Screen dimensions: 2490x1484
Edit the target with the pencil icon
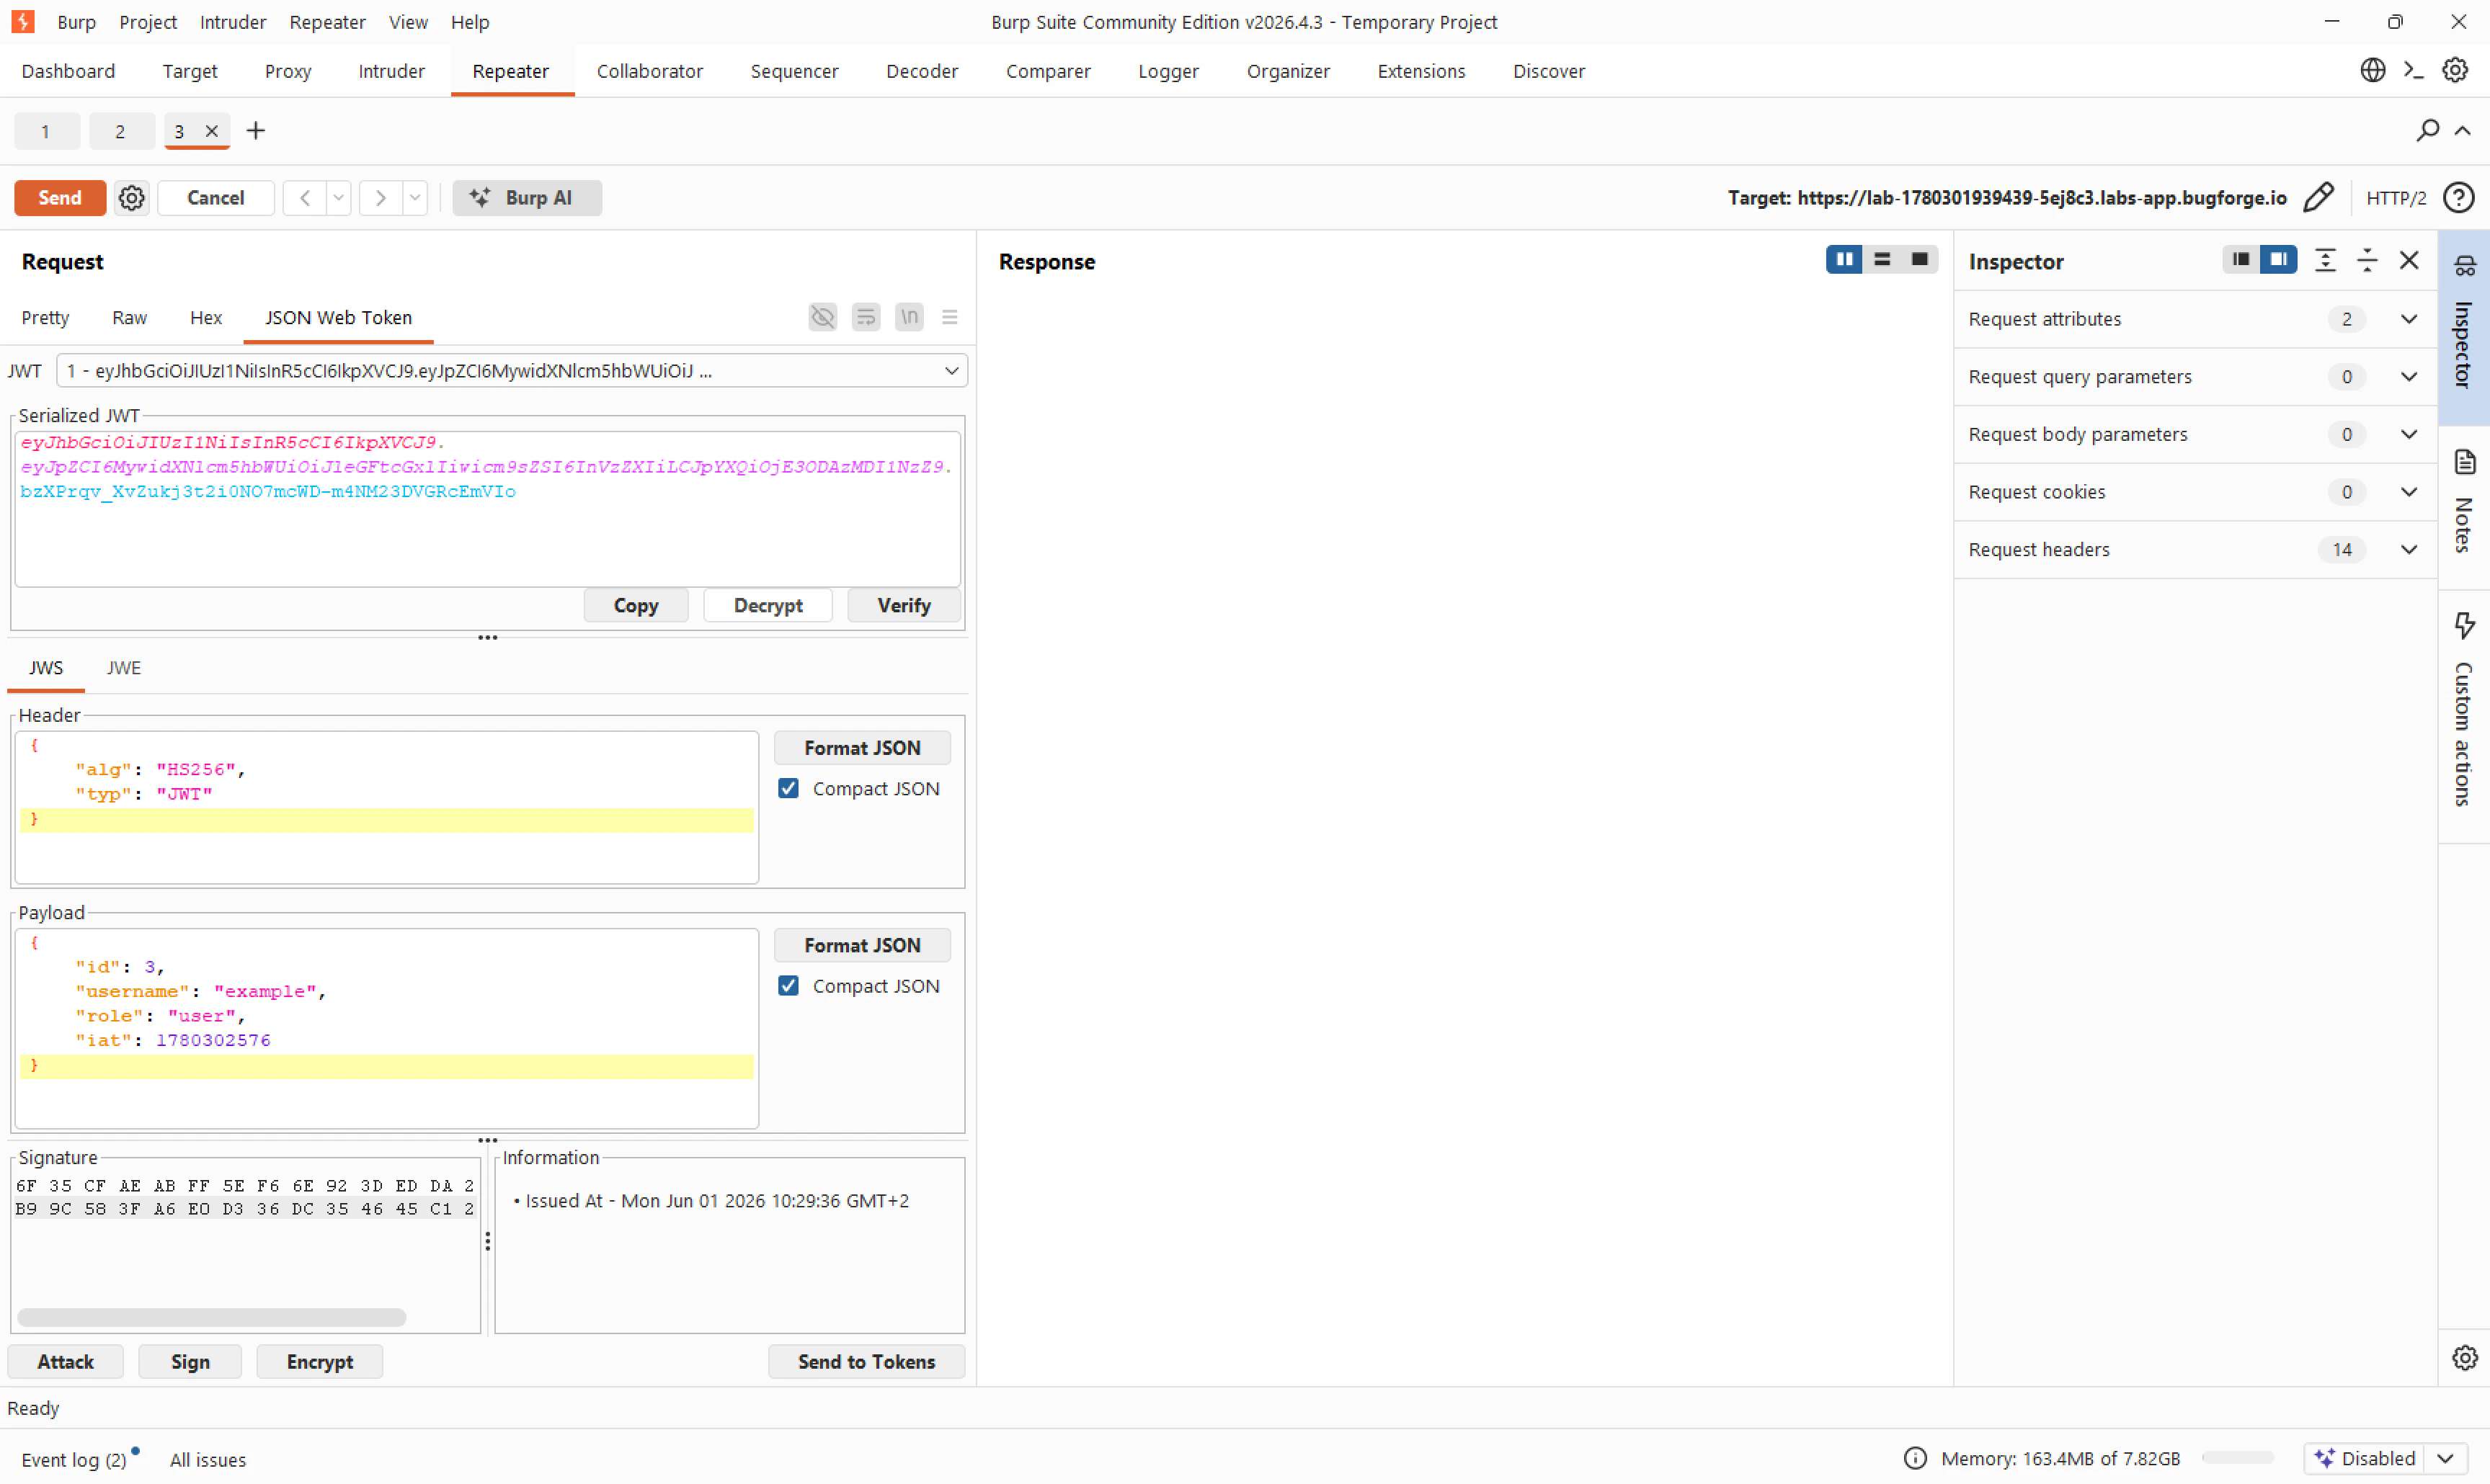[2318, 198]
